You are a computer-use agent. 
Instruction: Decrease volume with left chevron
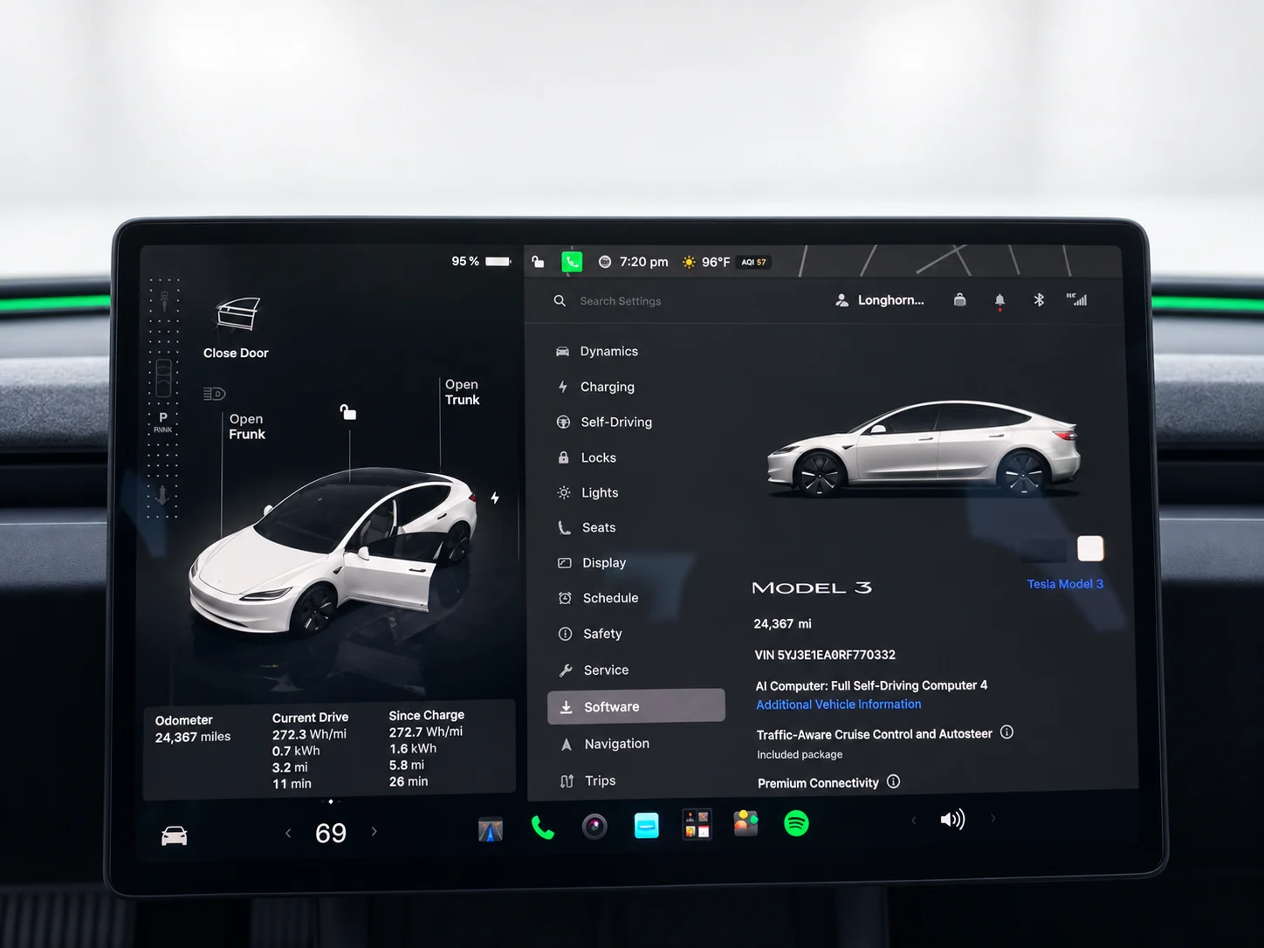click(x=914, y=820)
